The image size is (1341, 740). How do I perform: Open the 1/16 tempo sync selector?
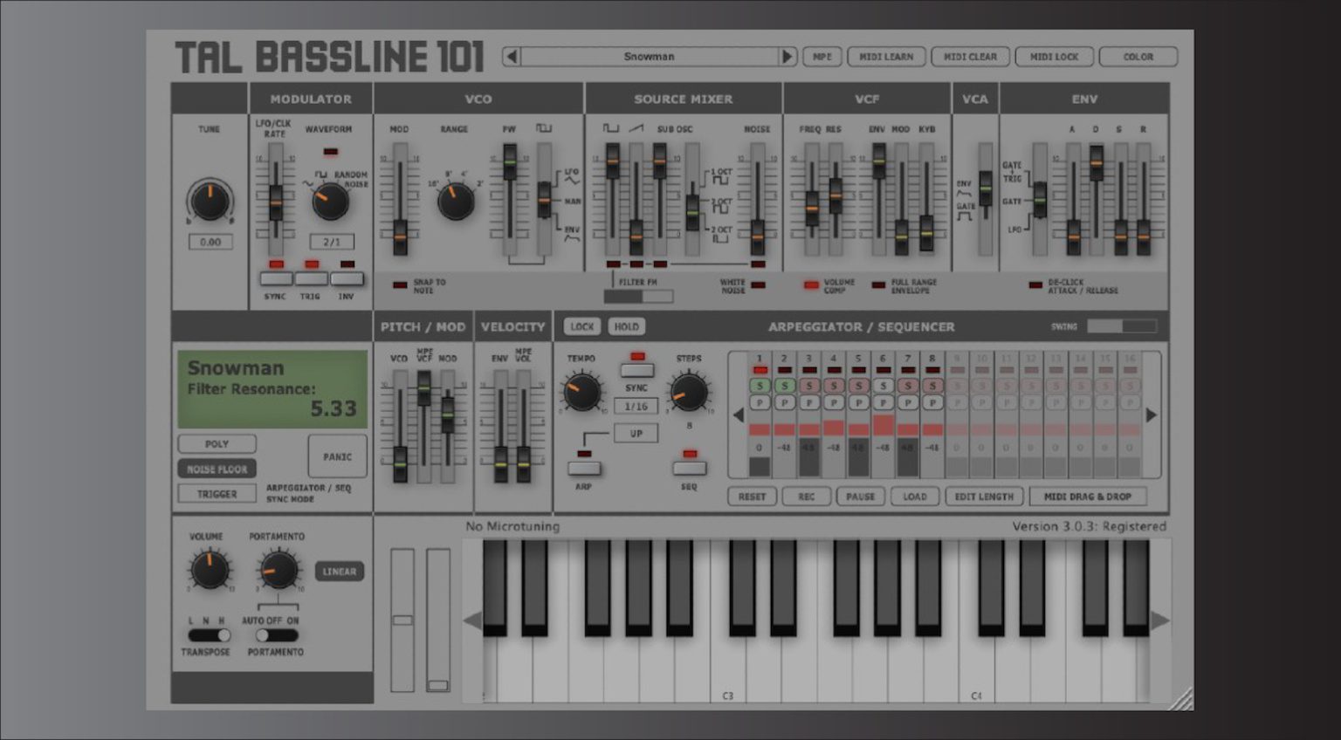click(x=636, y=406)
